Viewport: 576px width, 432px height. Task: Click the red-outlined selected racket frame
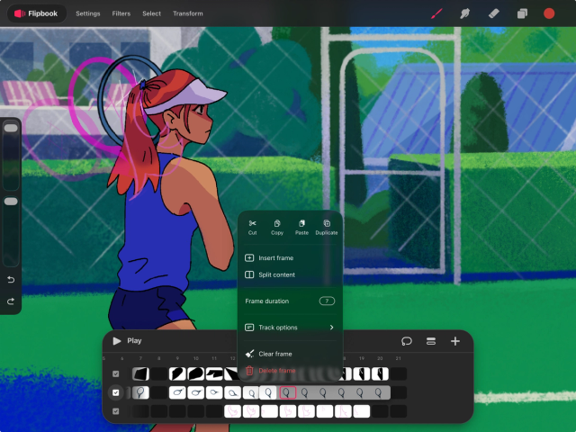coord(288,392)
